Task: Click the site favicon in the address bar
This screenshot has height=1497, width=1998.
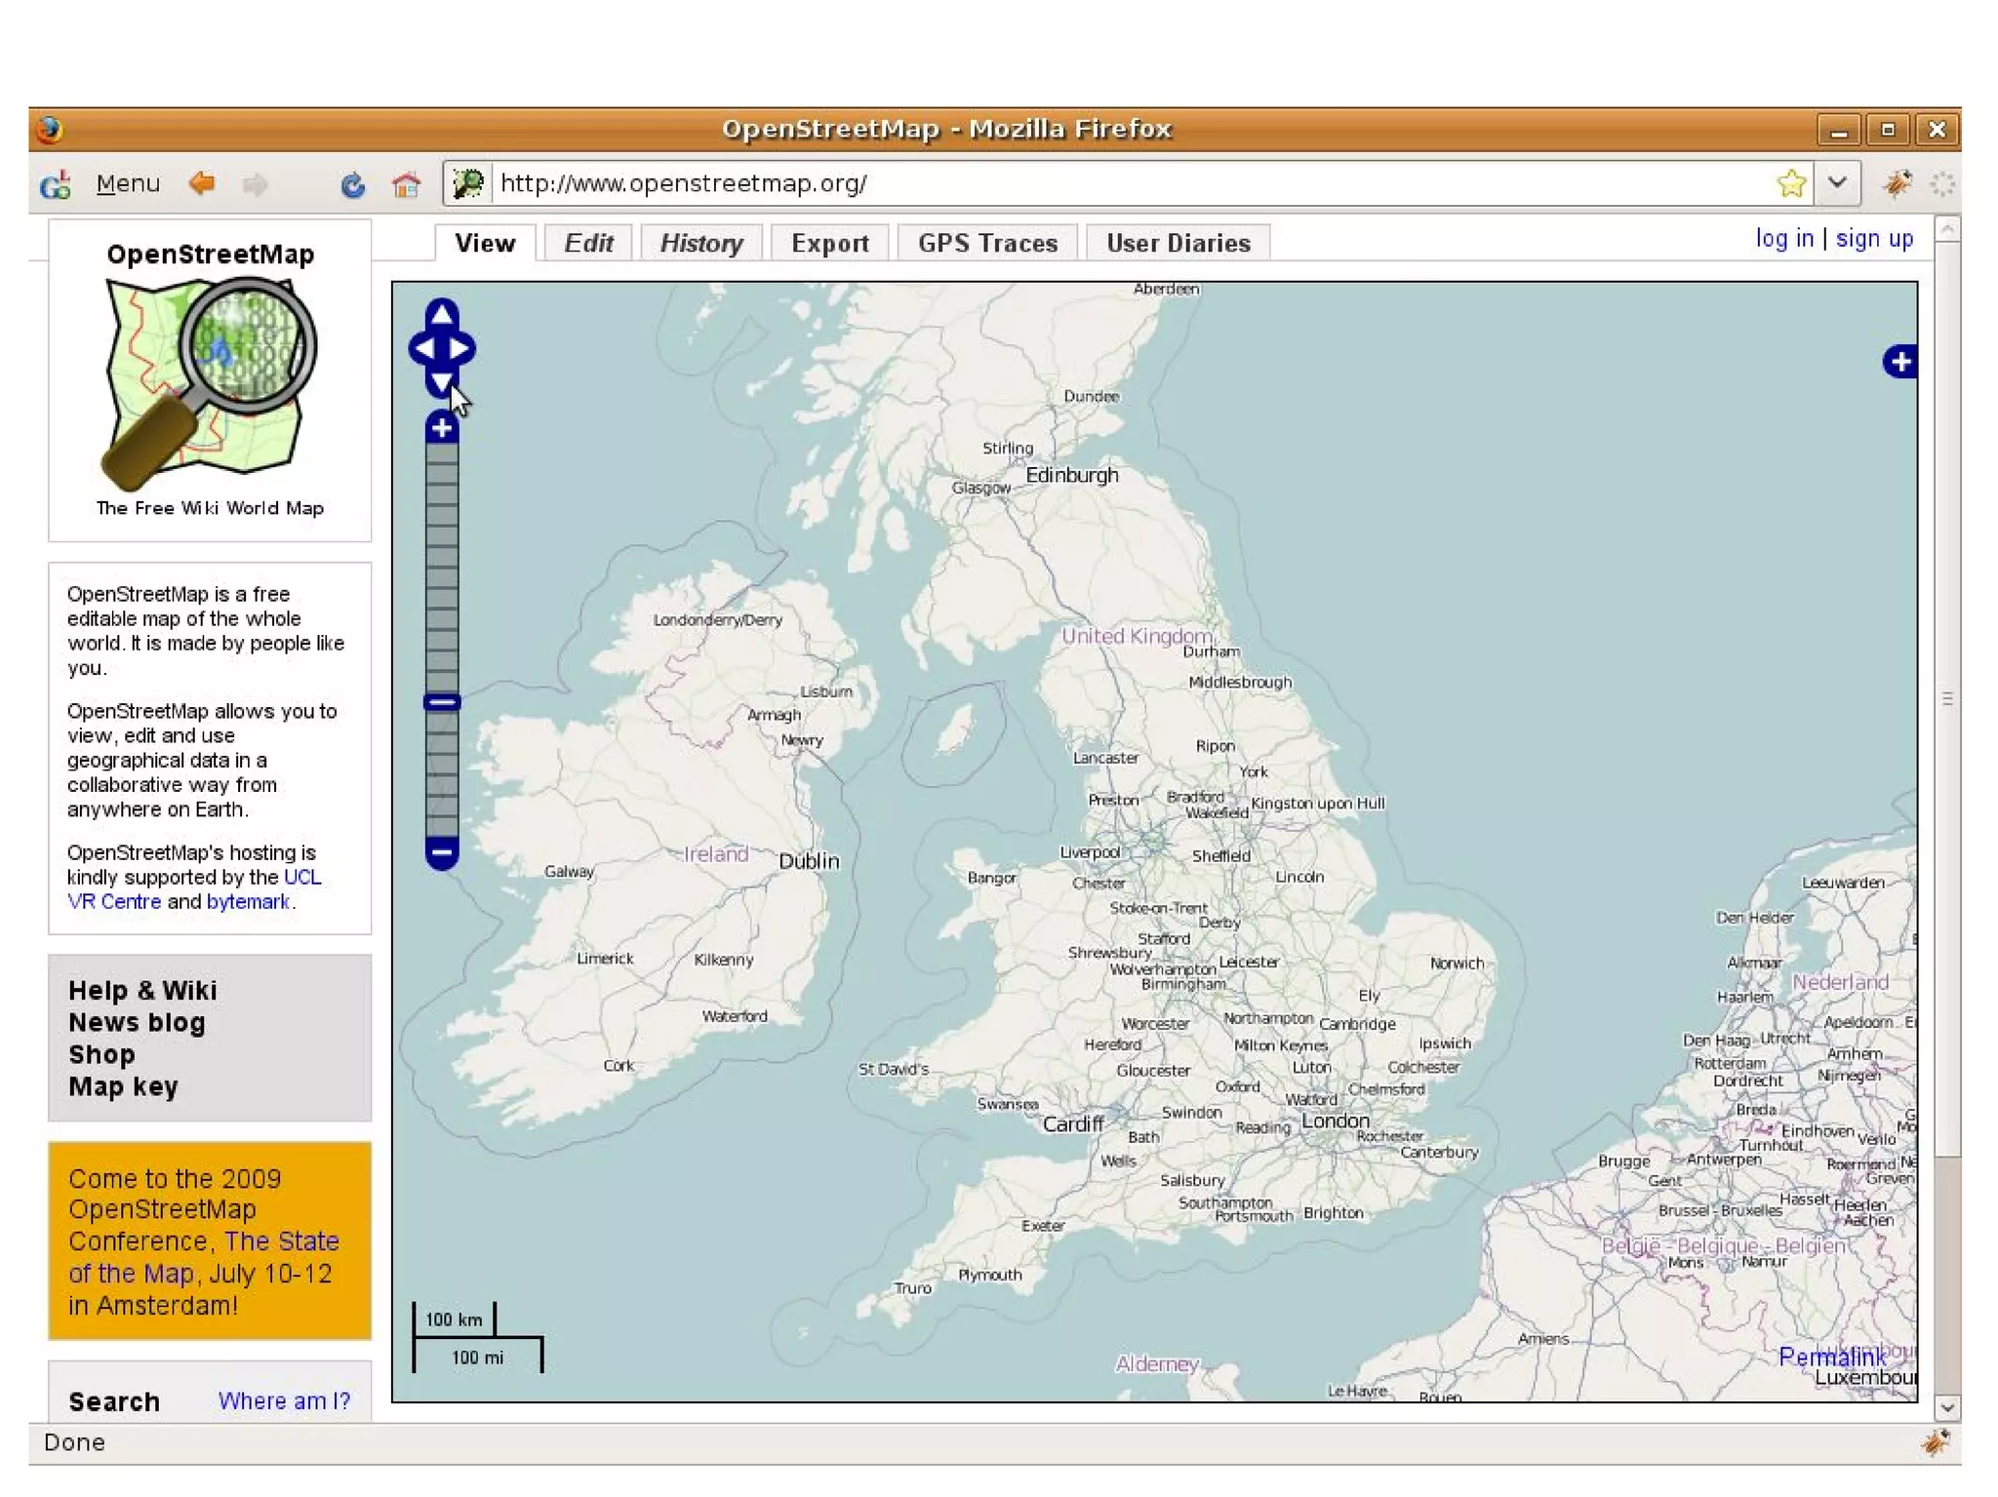Action: (x=469, y=183)
